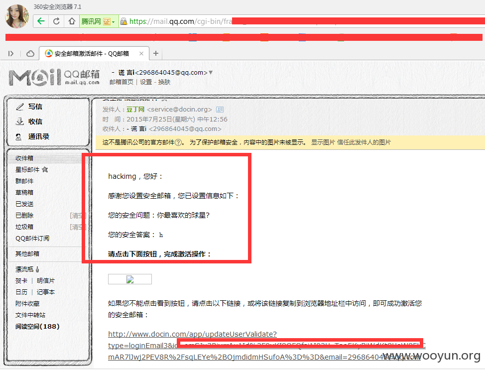Image resolution: width=485 pixels, height=370 pixels.
Task: Open 贺卡 greeting cards
Action: click(21, 280)
